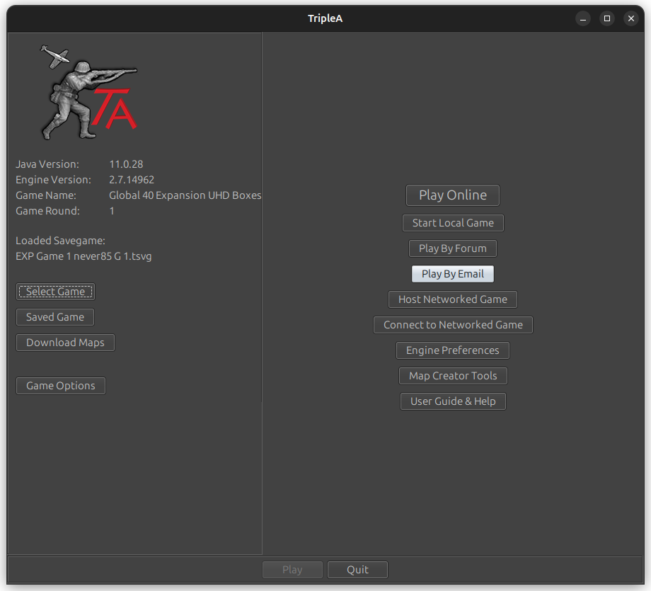Screen dimensions: 651x591
Task: Quit the TripleA application
Action: coord(357,569)
